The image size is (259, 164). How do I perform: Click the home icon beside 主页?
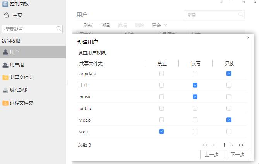tap(6, 15)
